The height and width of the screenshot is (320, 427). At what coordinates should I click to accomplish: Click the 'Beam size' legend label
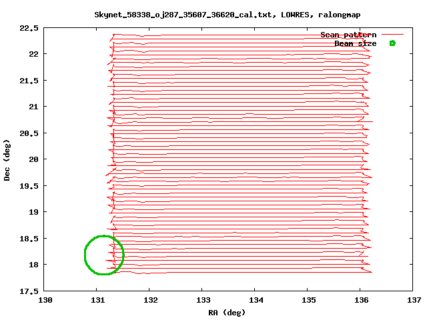[x=356, y=43]
